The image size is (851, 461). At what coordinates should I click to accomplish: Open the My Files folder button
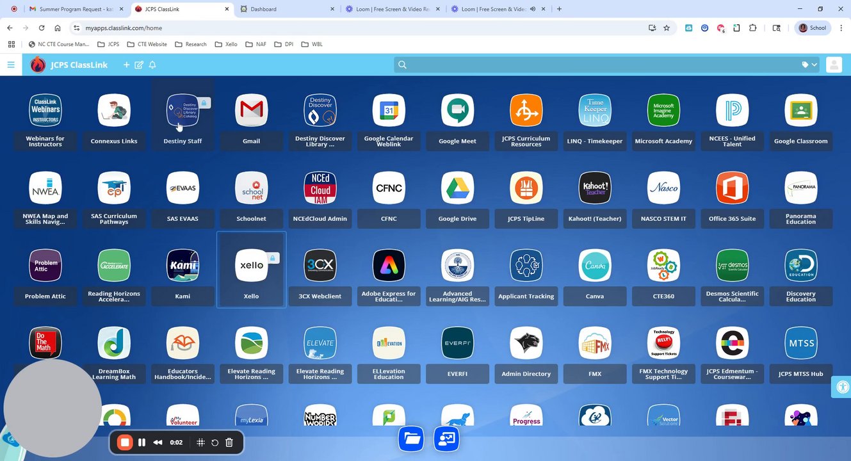click(412, 439)
